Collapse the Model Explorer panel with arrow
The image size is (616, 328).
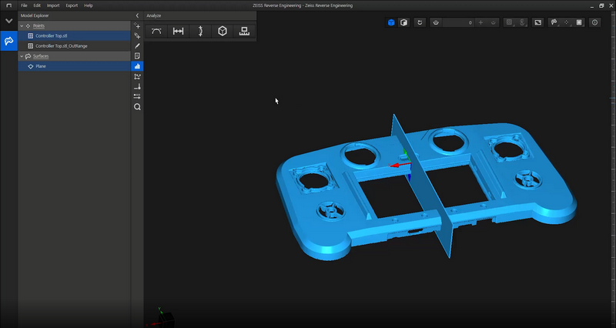click(x=137, y=15)
